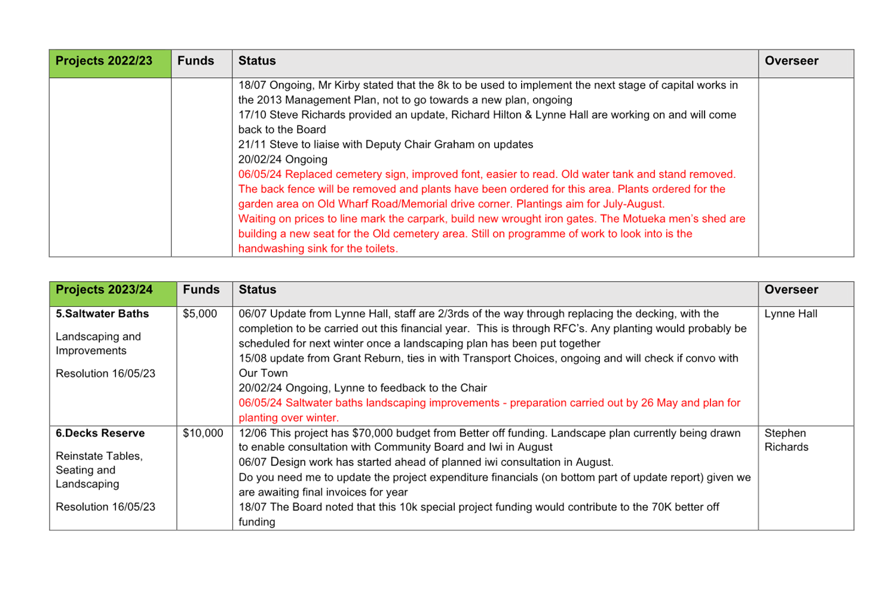The height and width of the screenshot is (605, 882).
Task: Click red 'garden area on Old Wharf Road' line
Action: [x=451, y=204]
